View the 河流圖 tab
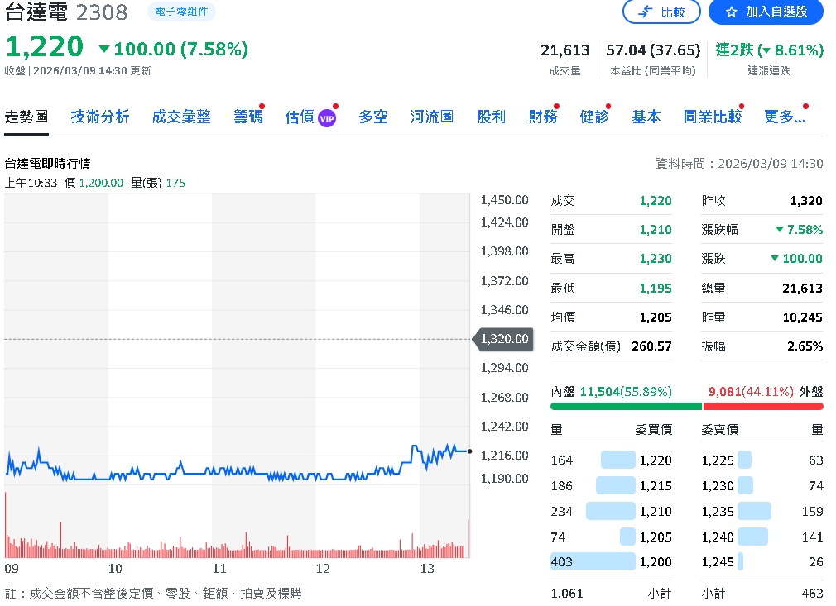836x606 pixels. tap(432, 117)
